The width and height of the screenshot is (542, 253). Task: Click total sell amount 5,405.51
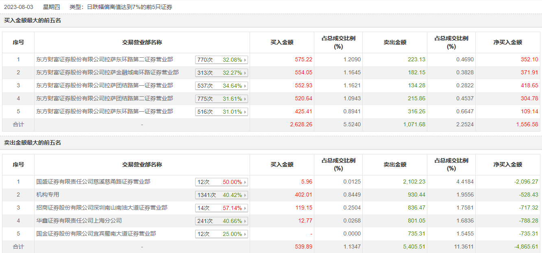(414, 247)
